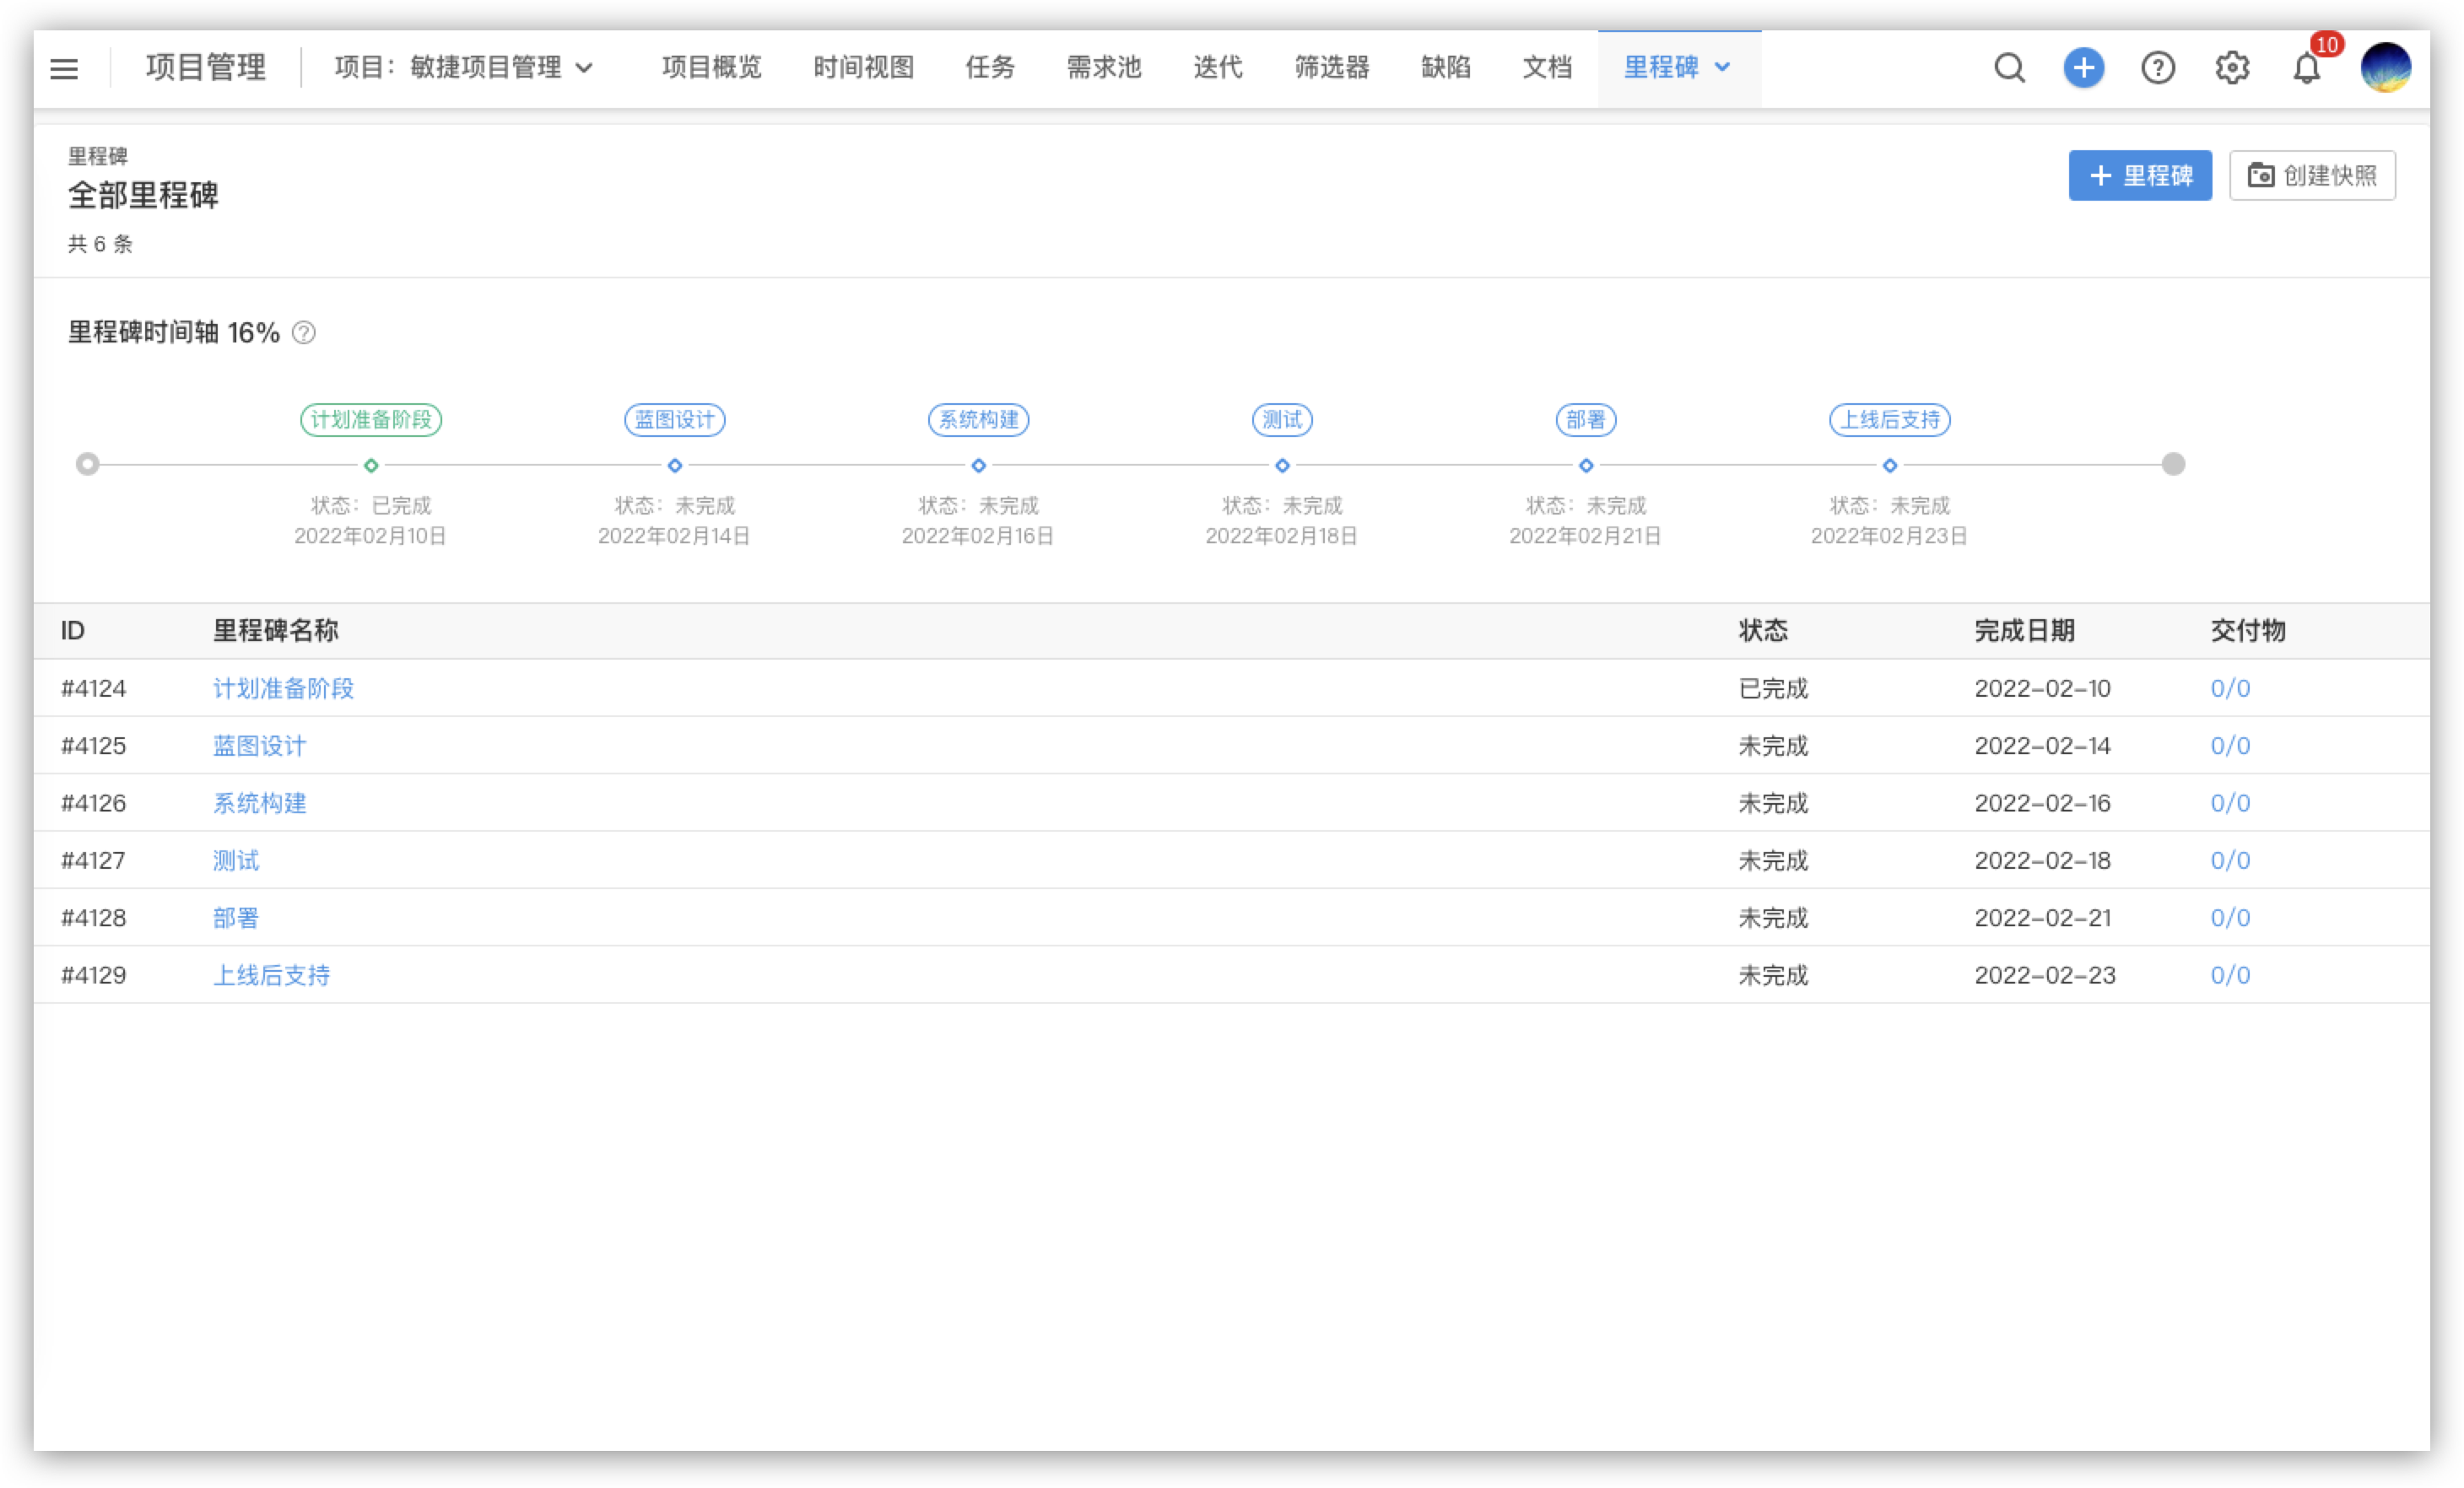This screenshot has width=2464, height=1488.
Task: Open the 上线后支持 milestone link
Action: pyautogui.click(x=271, y=975)
